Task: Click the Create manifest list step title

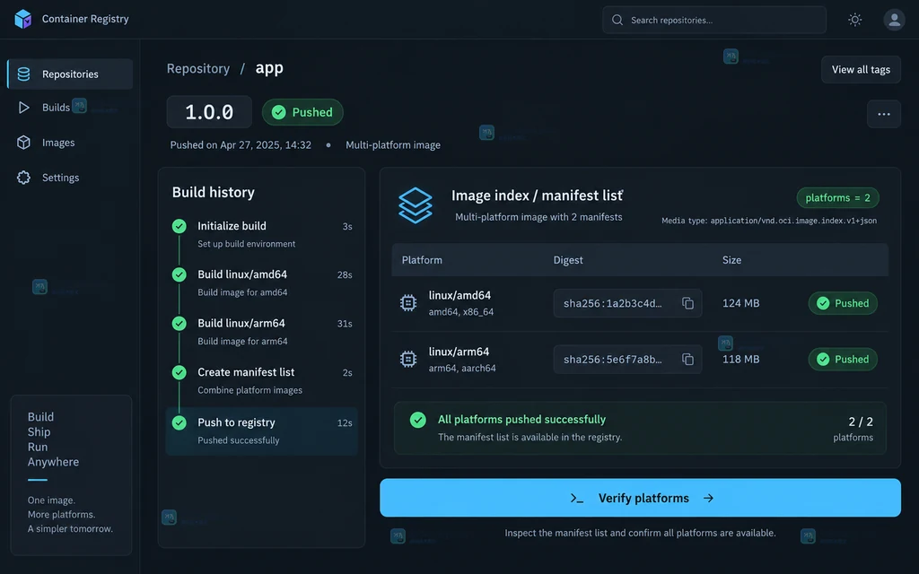Action: (x=246, y=372)
